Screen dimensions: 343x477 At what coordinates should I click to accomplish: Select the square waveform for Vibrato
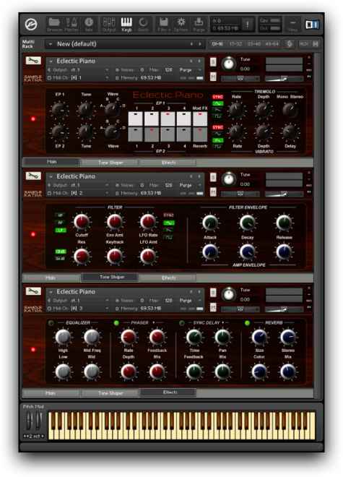pyautogui.click(x=218, y=146)
